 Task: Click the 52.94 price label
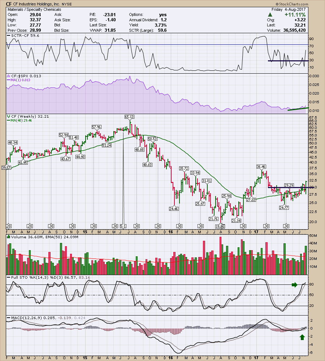tap(64, 135)
